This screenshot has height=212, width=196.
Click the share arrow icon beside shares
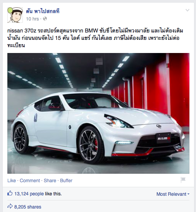pos(10,207)
